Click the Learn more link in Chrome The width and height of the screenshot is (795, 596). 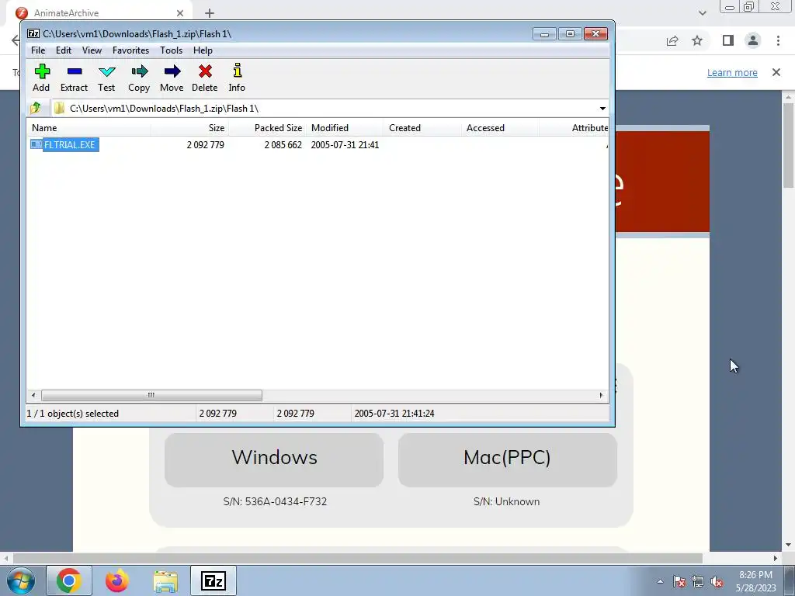click(732, 72)
